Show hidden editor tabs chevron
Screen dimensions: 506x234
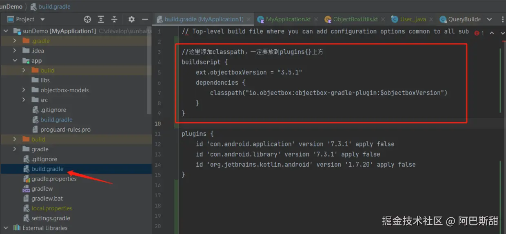pos(490,19)
